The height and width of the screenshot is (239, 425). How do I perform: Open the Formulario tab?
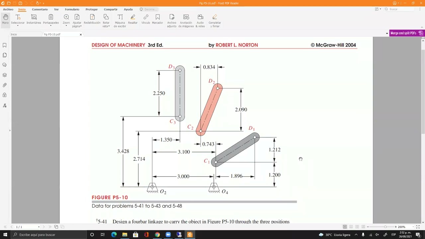coord(72,9)
